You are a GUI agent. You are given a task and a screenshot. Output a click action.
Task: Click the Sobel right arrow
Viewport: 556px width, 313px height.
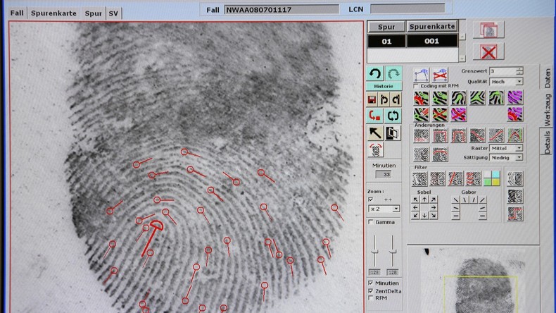pyautogui.click(x=434, y=207)
